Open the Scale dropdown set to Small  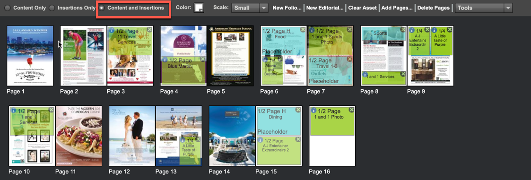[x=250, y=8]
